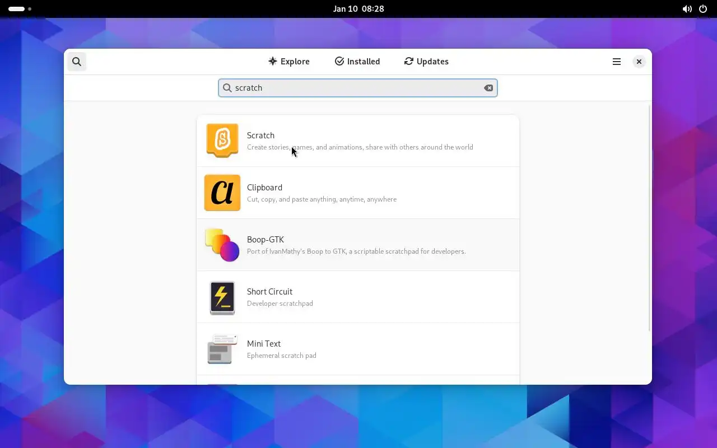Open the power system menu icon
The image size is (717, 448).
point(703,9)
